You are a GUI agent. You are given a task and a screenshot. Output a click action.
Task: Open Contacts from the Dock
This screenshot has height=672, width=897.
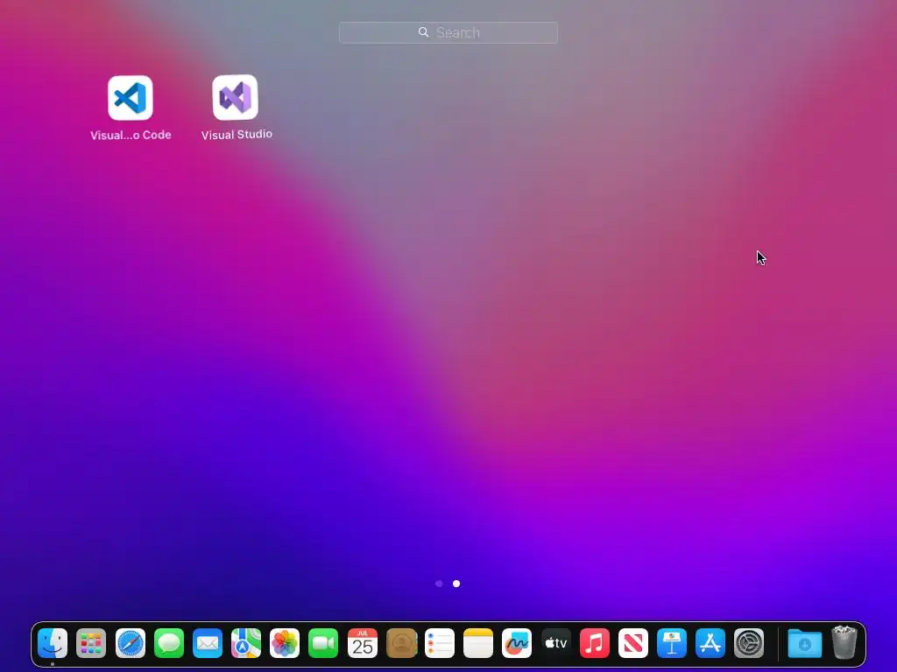[401, 643]
